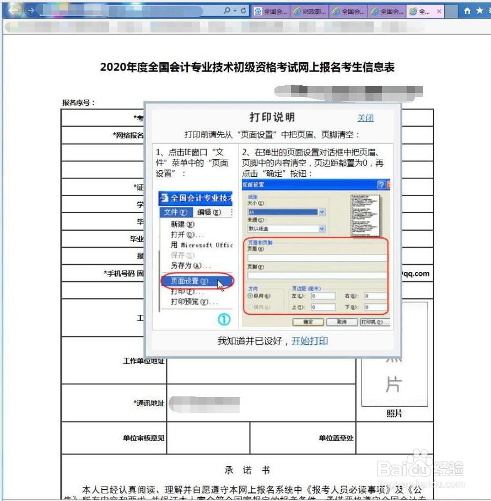Click the 工作单位地址 label cell
This screenshot has width=491, height=501.
[x=114, y=361]
